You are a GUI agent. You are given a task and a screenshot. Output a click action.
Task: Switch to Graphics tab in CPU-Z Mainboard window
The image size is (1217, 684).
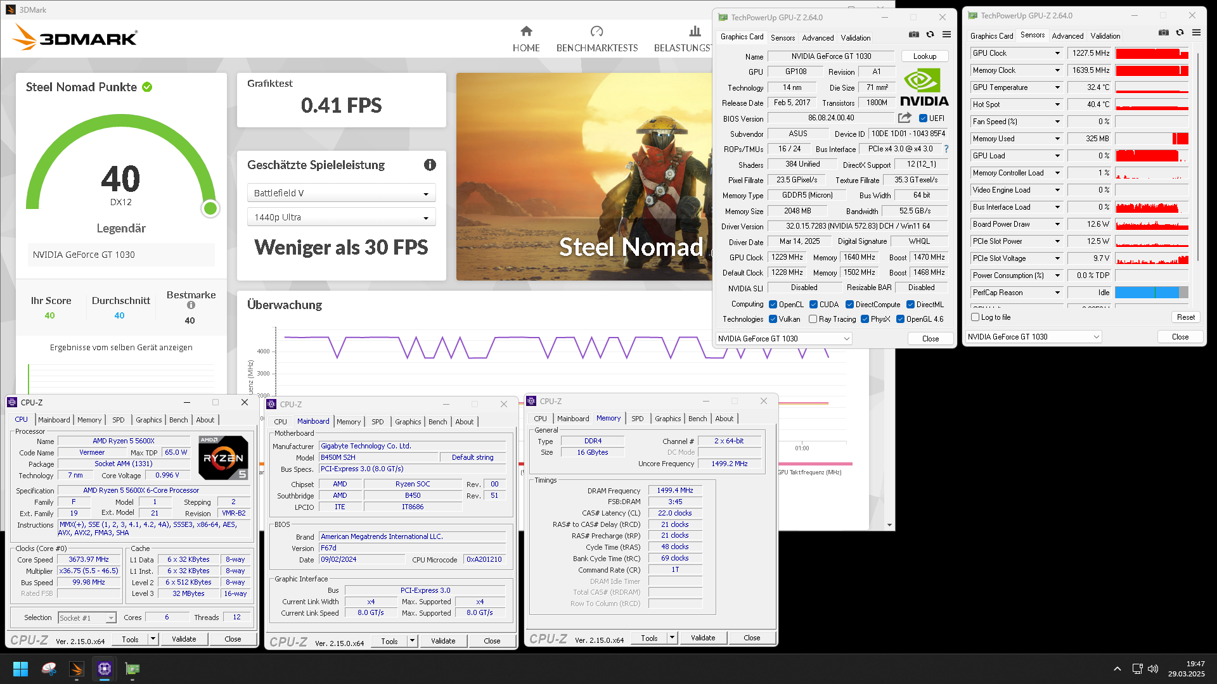coord(408,422)
